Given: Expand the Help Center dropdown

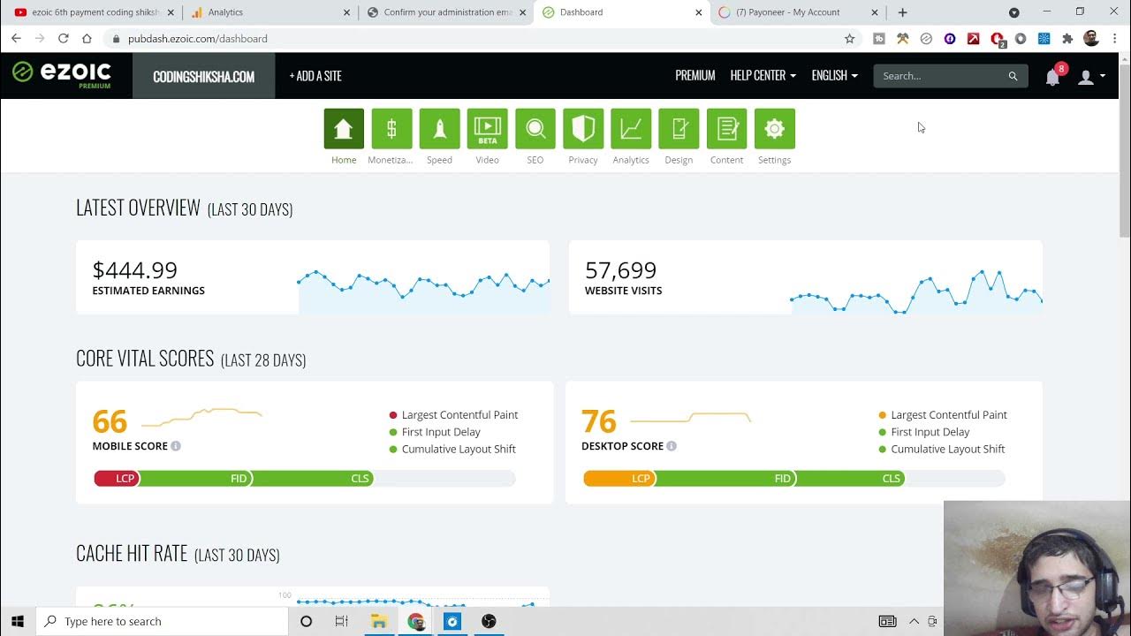Looking at the screenshot, I should [x=763, y=76].
